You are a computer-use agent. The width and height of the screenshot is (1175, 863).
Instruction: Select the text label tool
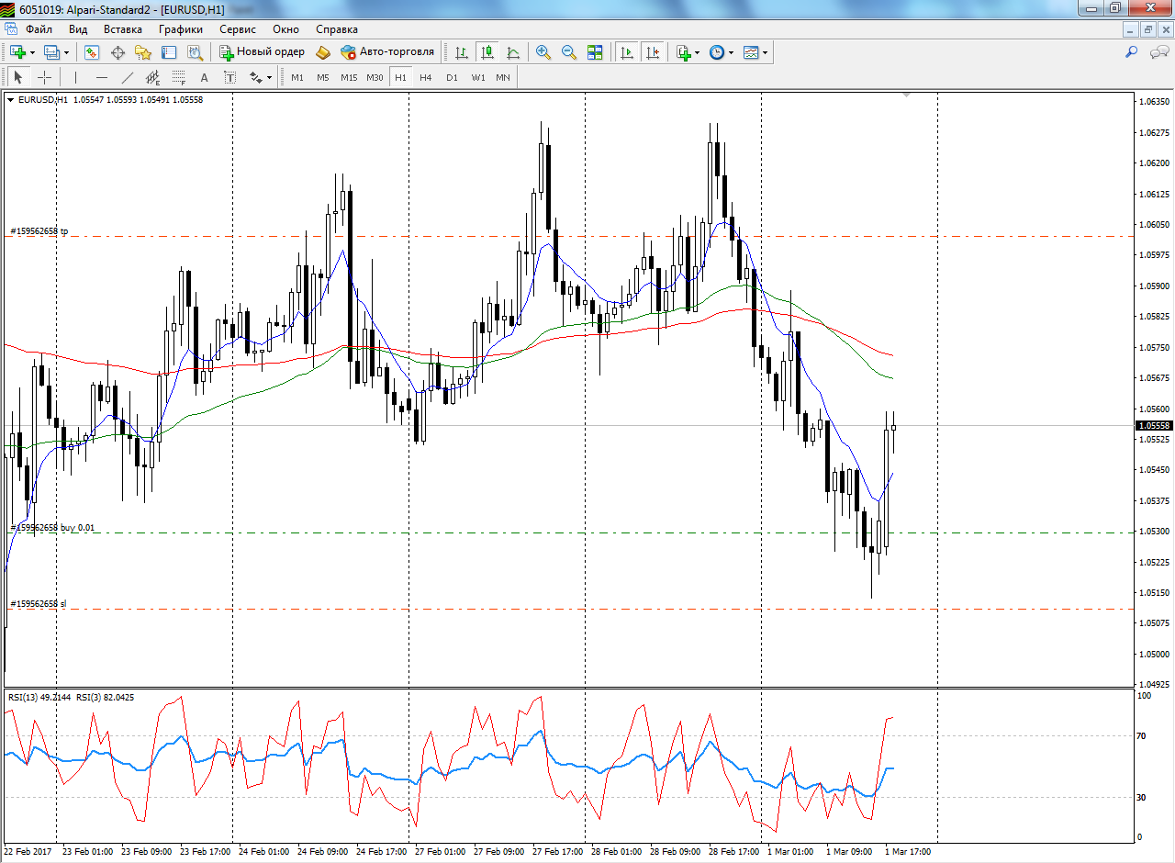[x=229, y=77]
